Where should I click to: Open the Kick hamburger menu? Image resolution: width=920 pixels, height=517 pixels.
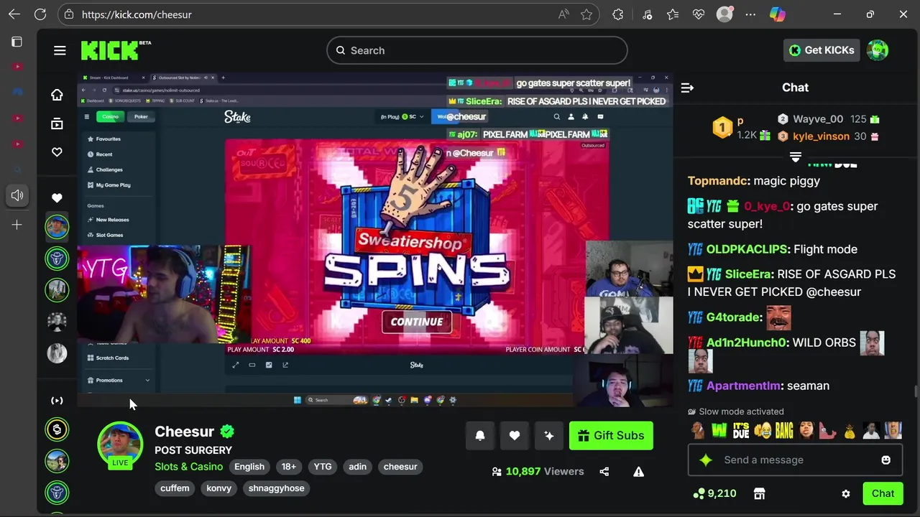[x=60, y=50]
